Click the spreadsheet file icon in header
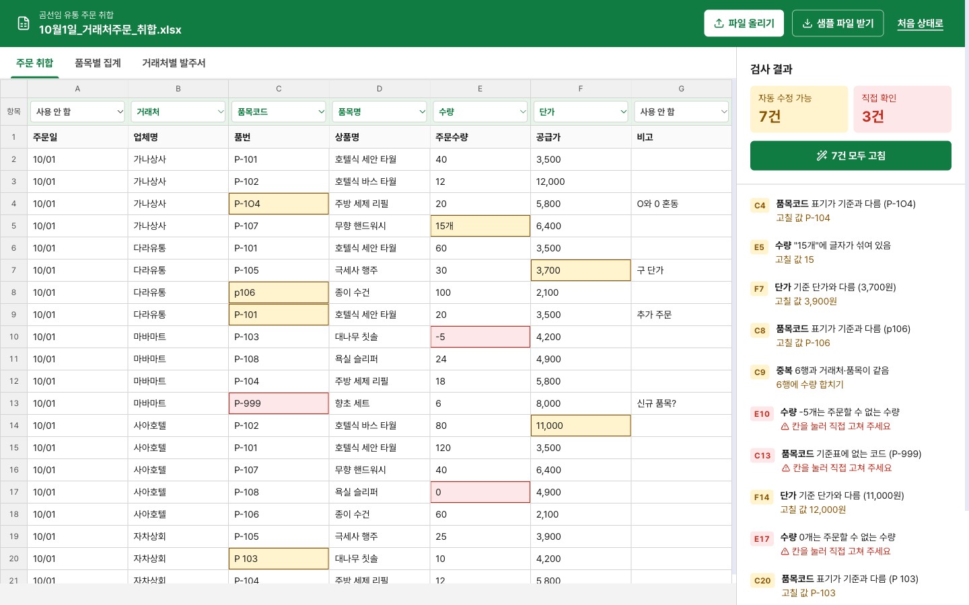 (x=24, y=24)
